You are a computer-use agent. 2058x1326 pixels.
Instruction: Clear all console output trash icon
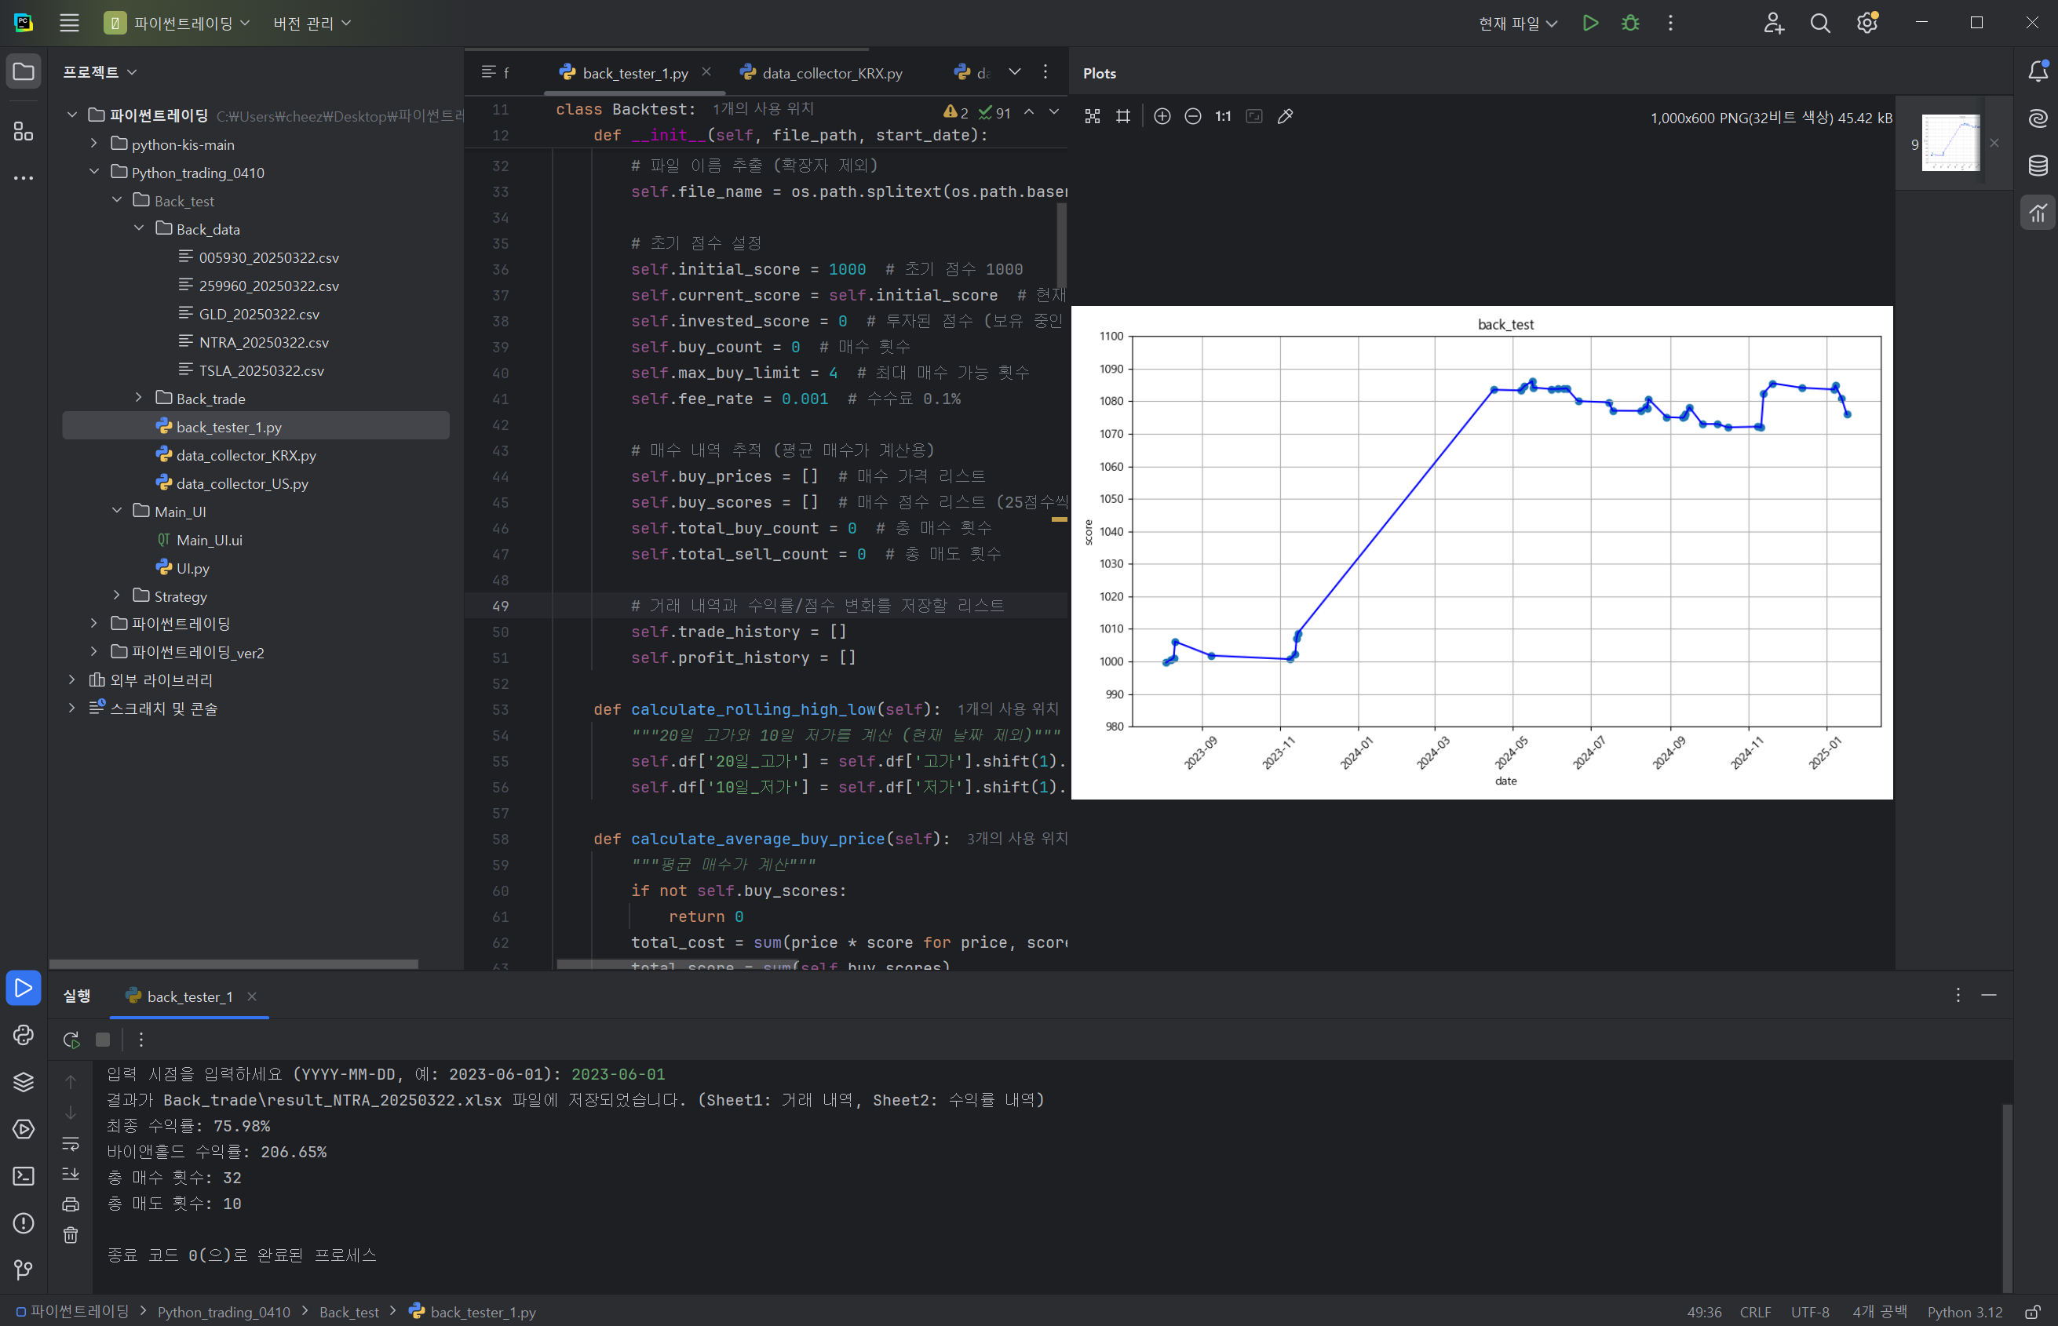pyautogui.click(x=71, y=1235)
